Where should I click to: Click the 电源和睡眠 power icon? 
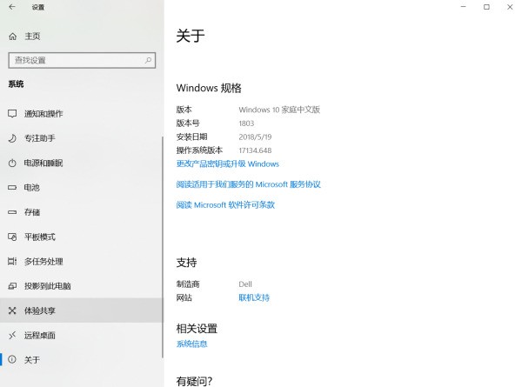point(12,163)
